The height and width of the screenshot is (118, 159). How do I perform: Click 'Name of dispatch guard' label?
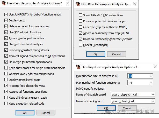[x=91, y=95]
